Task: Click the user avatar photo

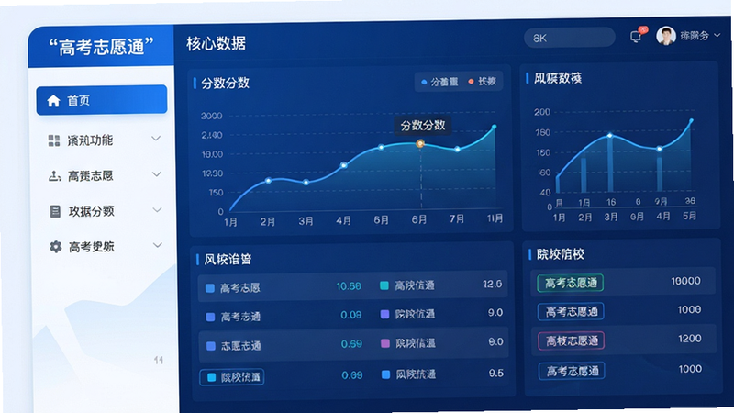Action: (666, 36)
